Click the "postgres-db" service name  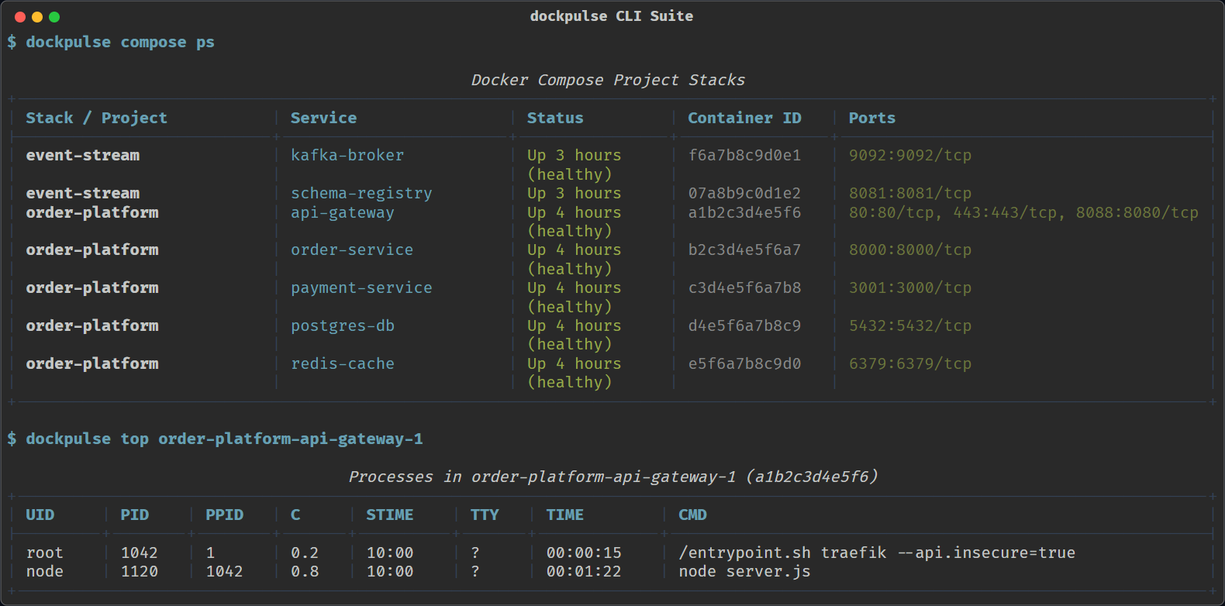point(343,326)
